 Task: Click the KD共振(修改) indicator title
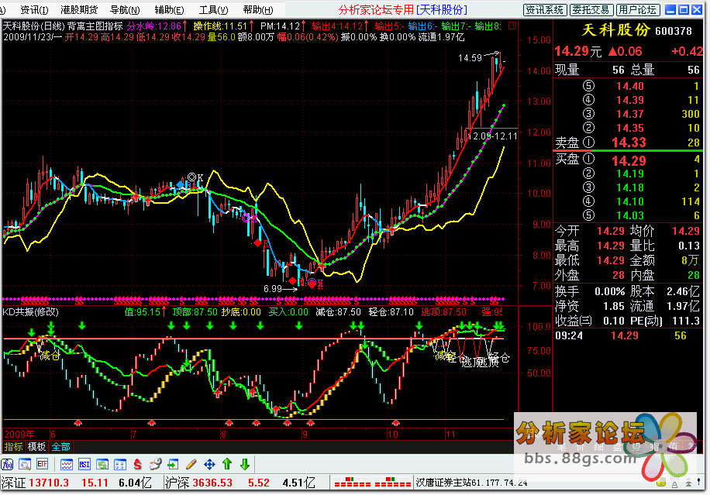coord(30,311)
